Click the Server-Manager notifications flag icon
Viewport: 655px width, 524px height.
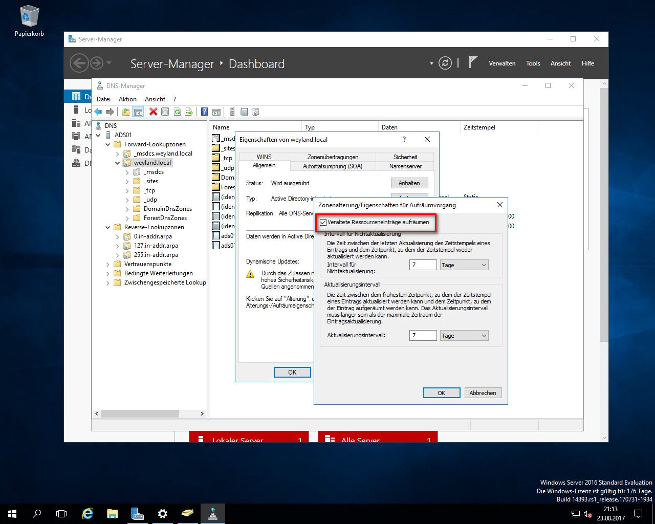pyautogui.click(x=473, y=62)
